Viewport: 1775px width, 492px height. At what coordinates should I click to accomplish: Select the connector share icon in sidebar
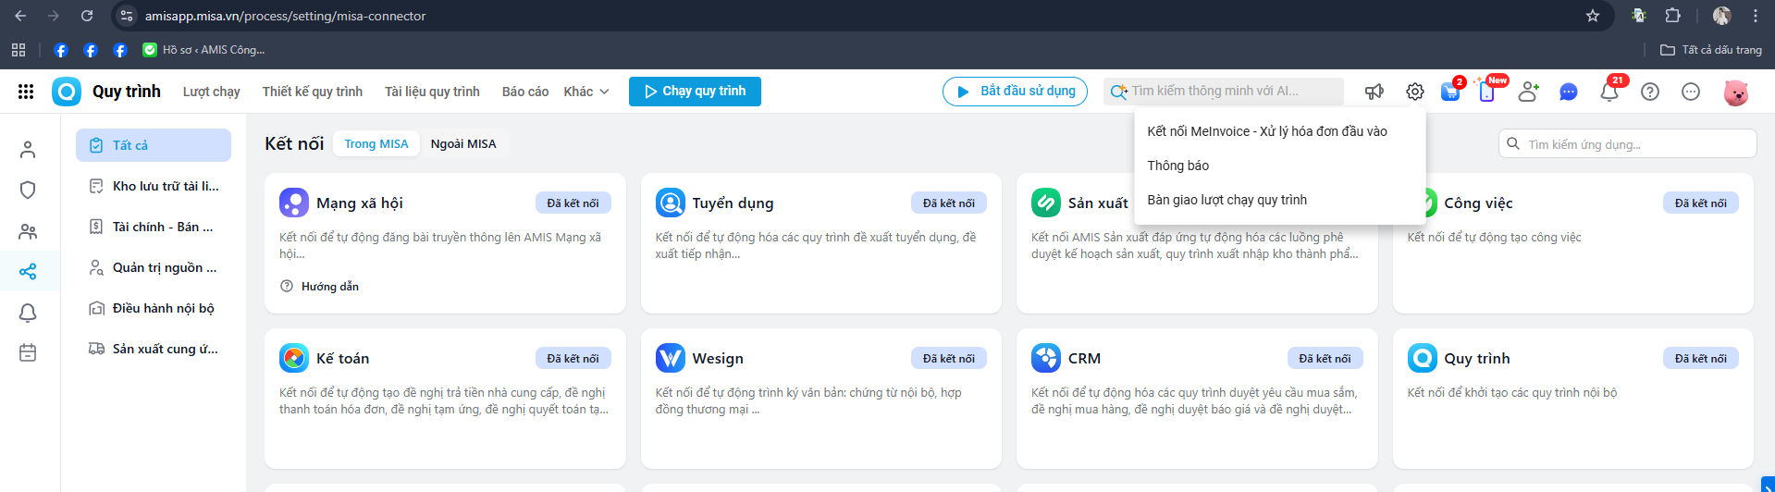[28, 272]
